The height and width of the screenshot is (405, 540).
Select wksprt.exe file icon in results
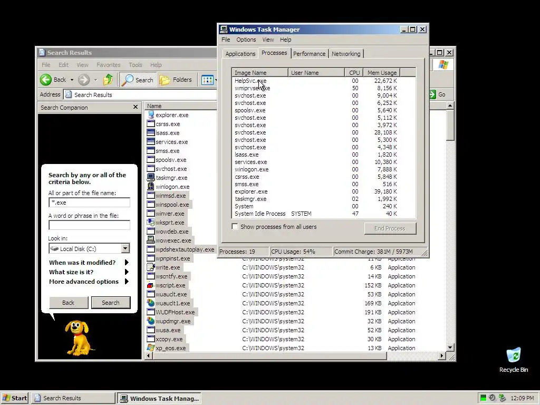pyautogui.click(x=150, y=222)
